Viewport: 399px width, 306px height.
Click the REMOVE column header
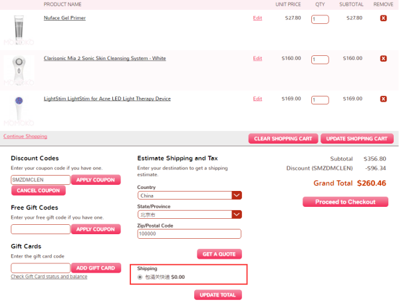[x=383, y=5]
